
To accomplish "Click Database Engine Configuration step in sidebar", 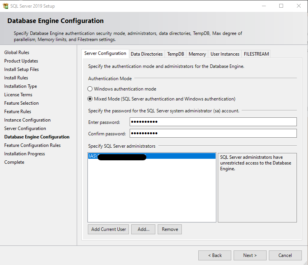I will [37, 137].
